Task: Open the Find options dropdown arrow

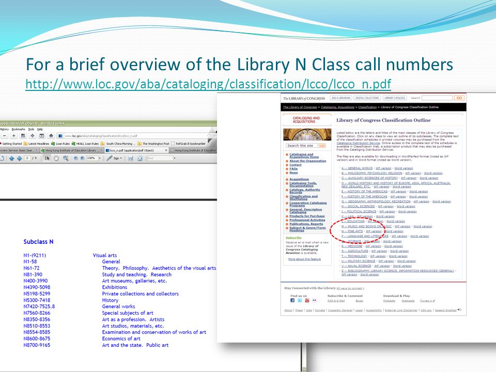Action: pos(174,158)
